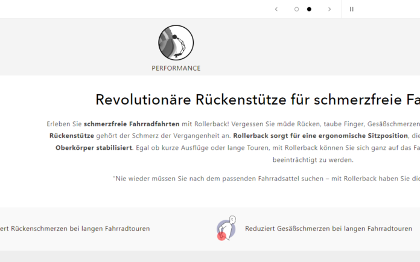Open the Performance circular icon

(x=176, y=43)
